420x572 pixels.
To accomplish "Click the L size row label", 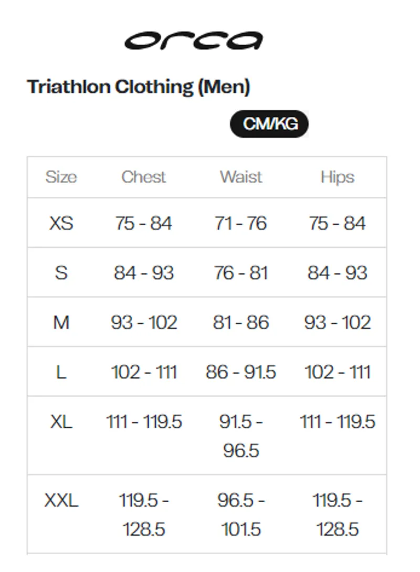I will coord(61,372).
